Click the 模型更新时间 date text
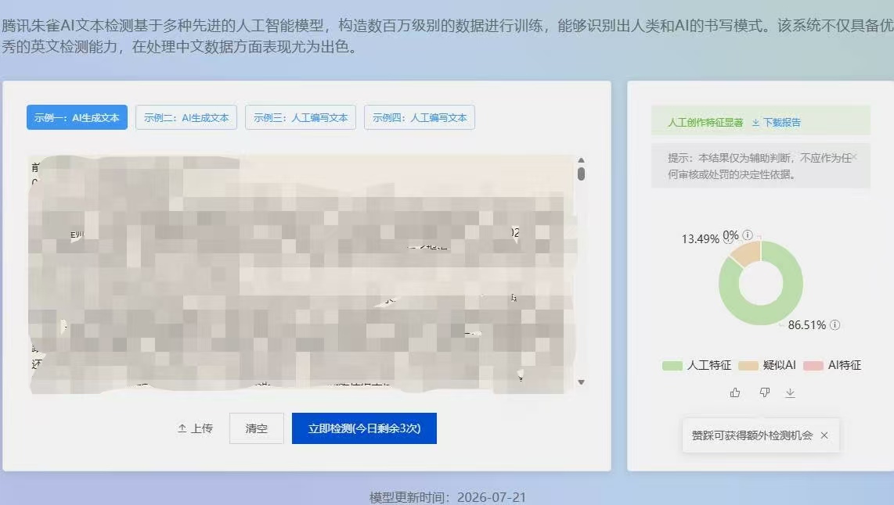The height and width of the screenshot is (505, 894). (448, 497)
